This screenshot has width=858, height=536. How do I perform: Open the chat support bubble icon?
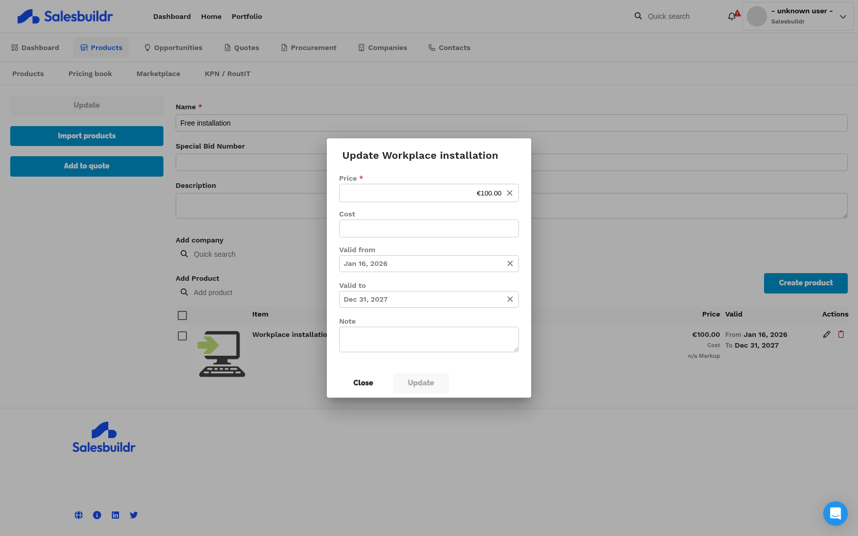[836, 514]
